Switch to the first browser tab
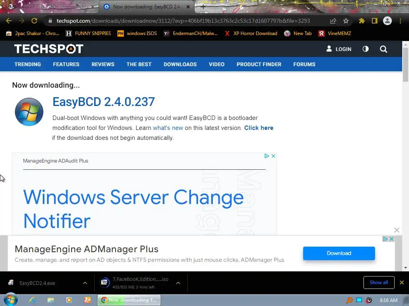 click(x=50, y=7)
